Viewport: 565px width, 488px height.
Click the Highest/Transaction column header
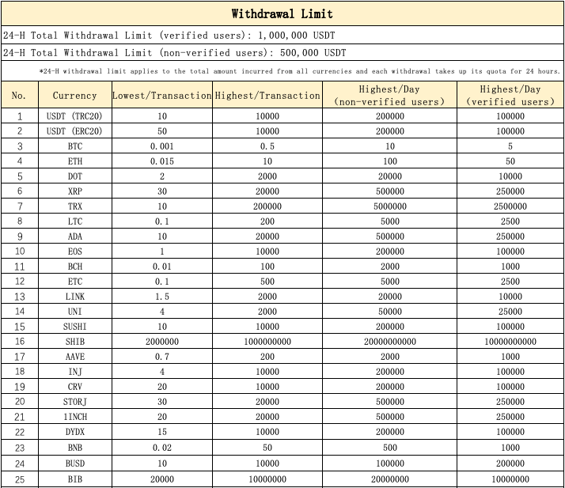(x=267, y=96)
